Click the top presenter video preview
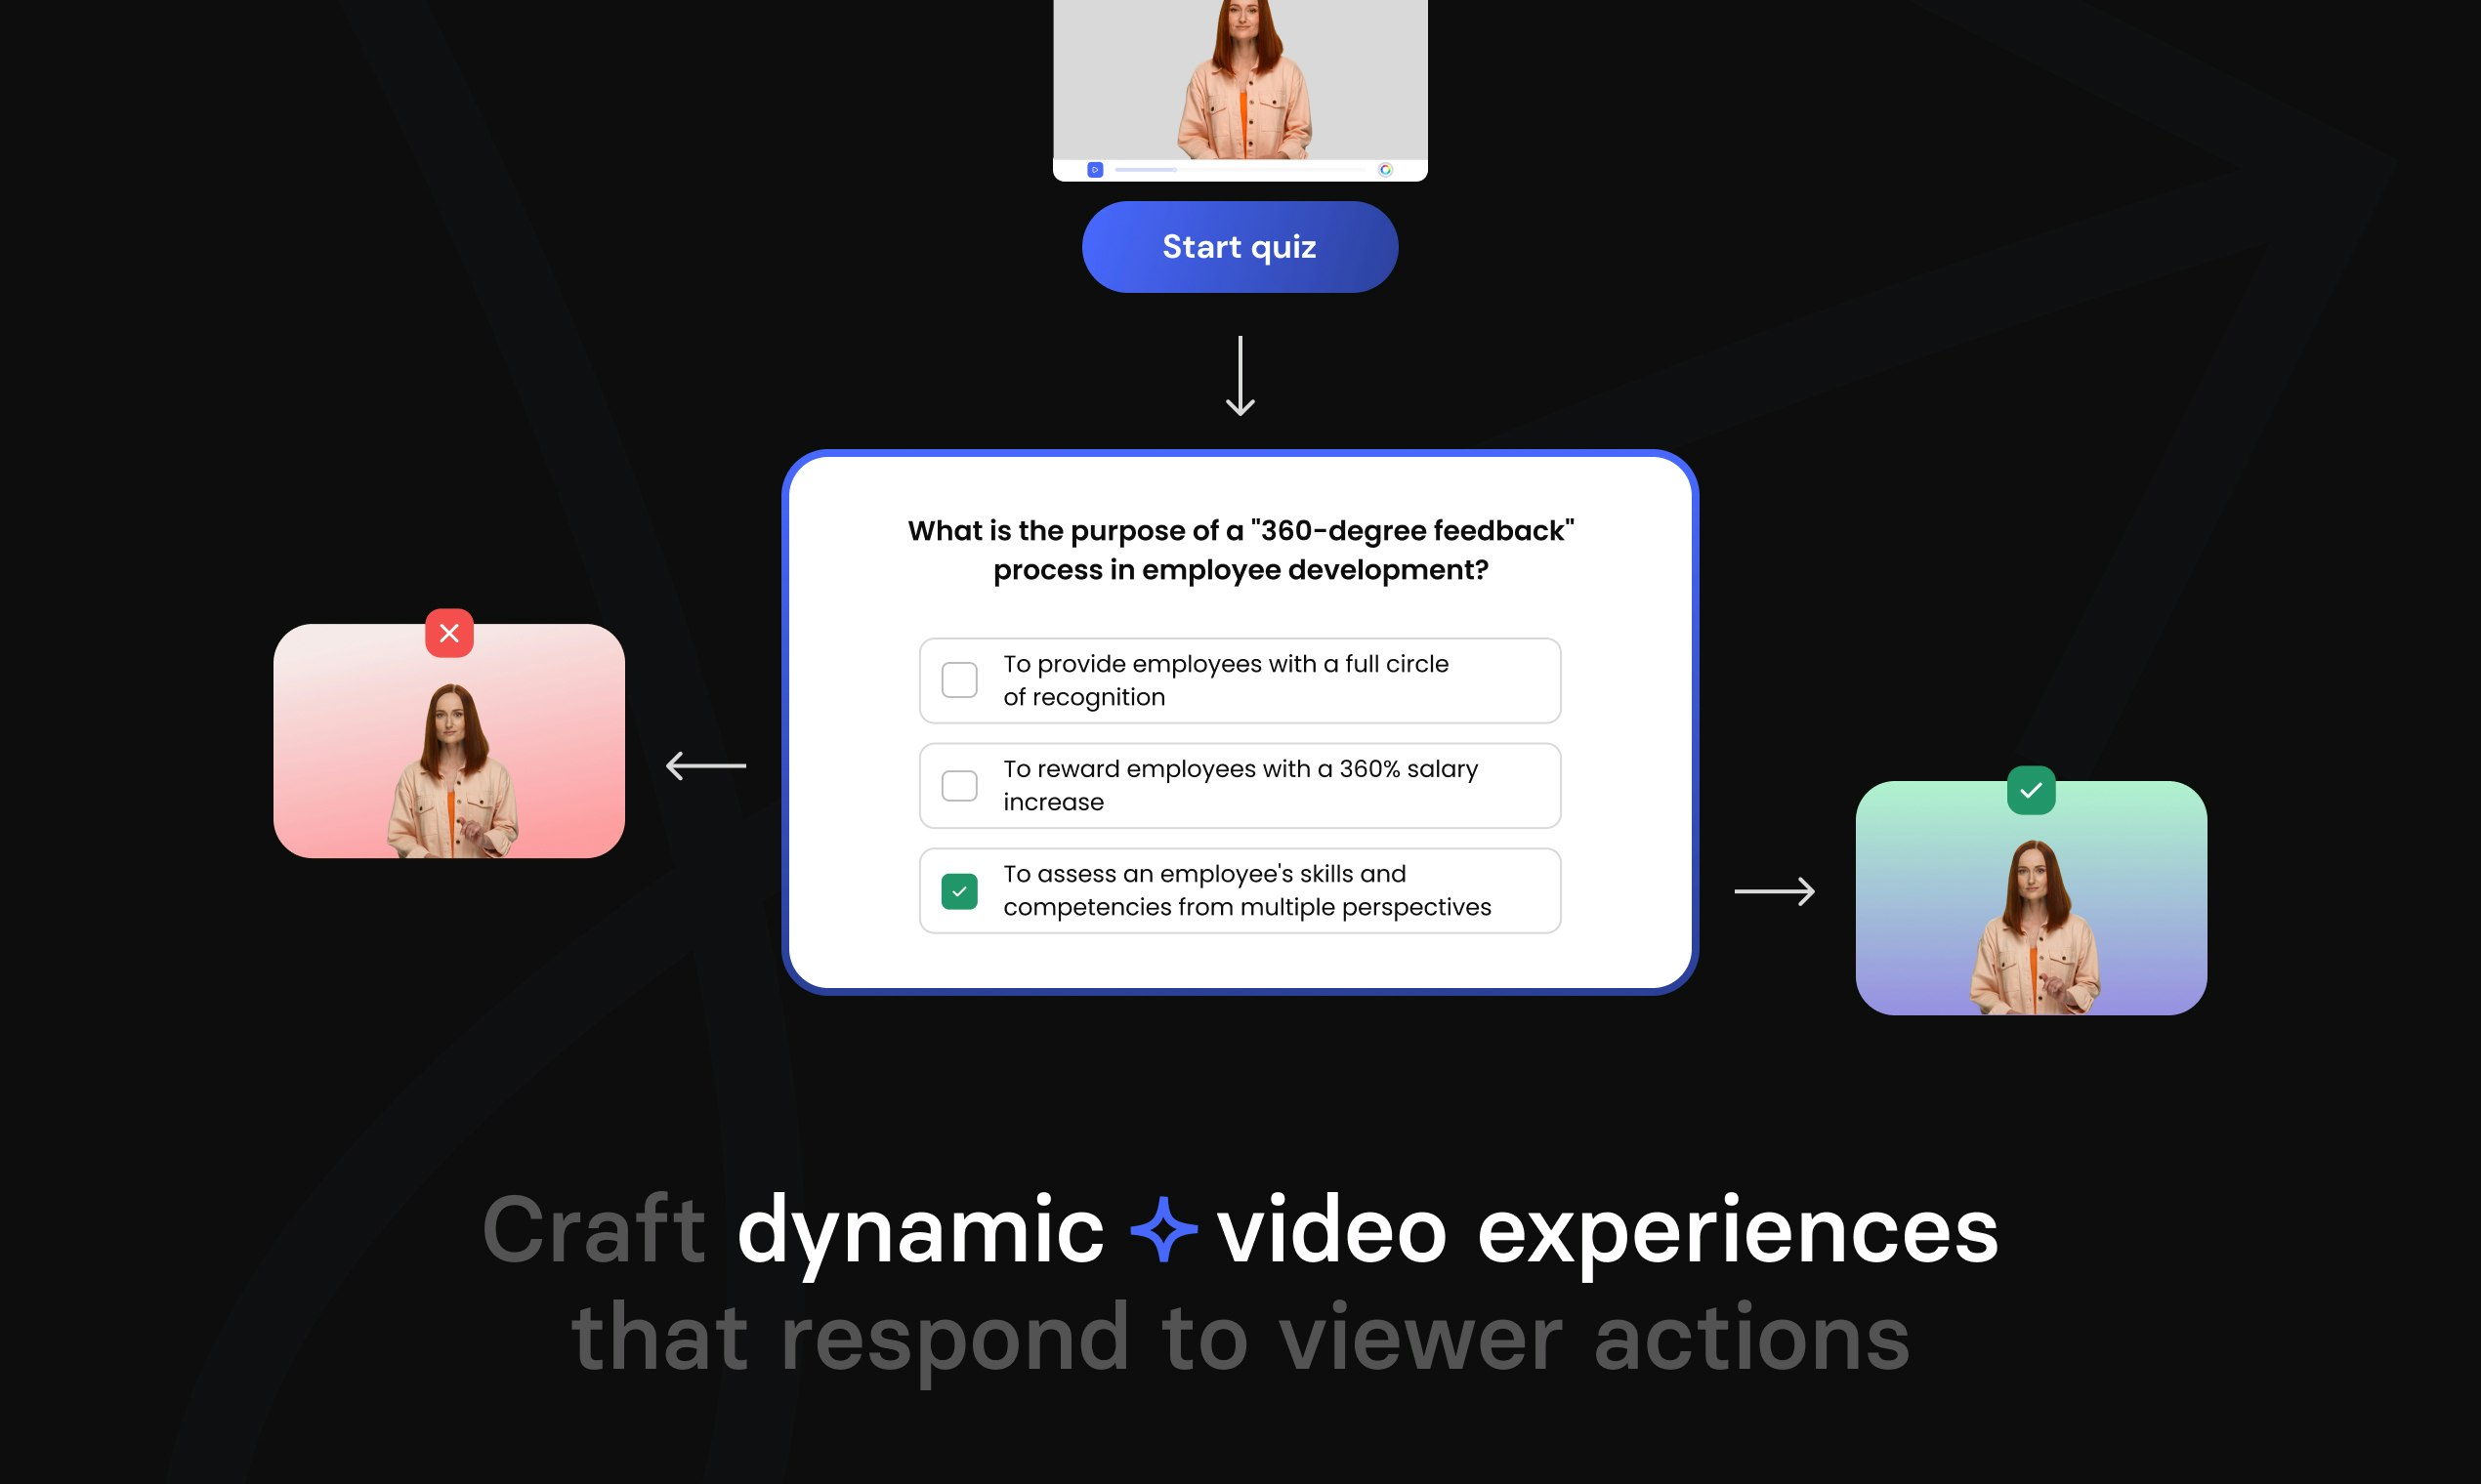This screenshot has width=2481, height=1484. pos(1240,80)
